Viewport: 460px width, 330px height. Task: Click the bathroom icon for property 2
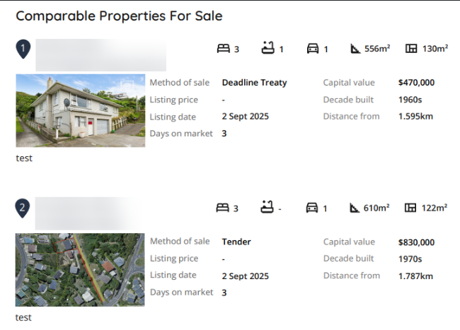pyautogui.click(x=268, y=208)
